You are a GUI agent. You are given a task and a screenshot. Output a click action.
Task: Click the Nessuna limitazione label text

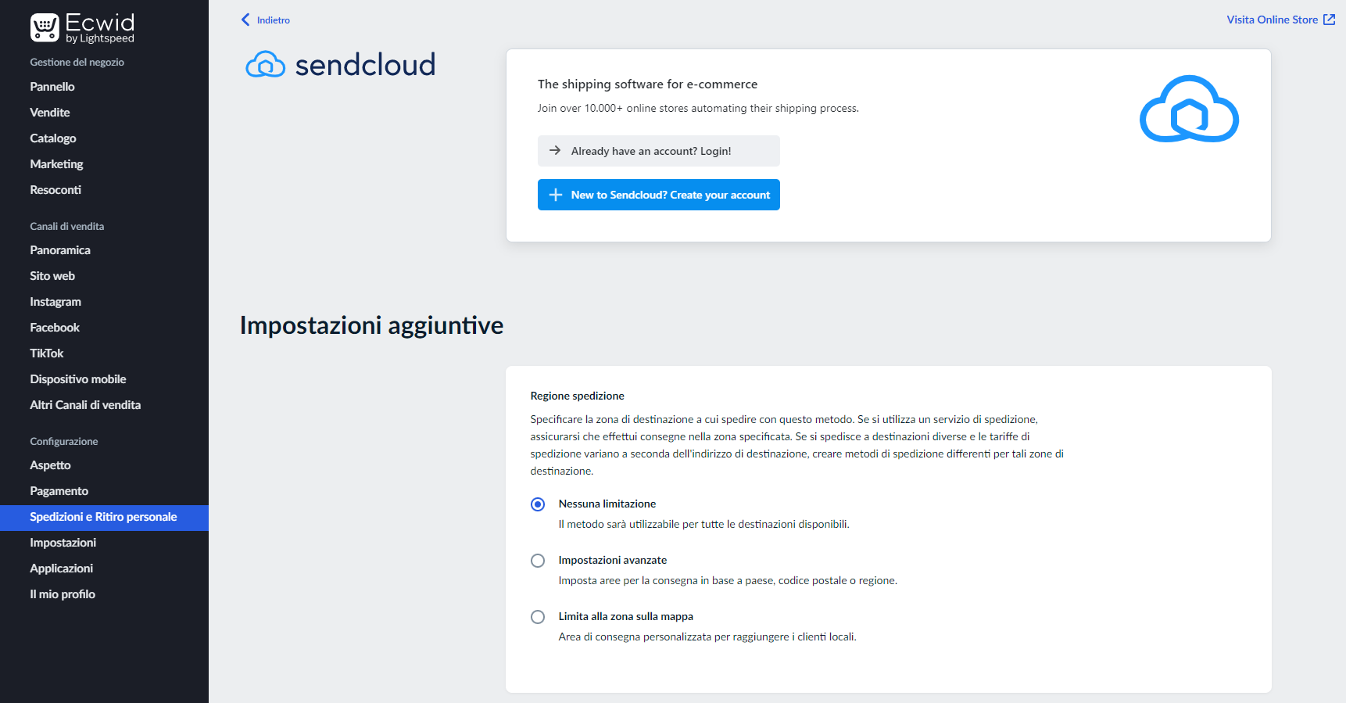[607, 504]
